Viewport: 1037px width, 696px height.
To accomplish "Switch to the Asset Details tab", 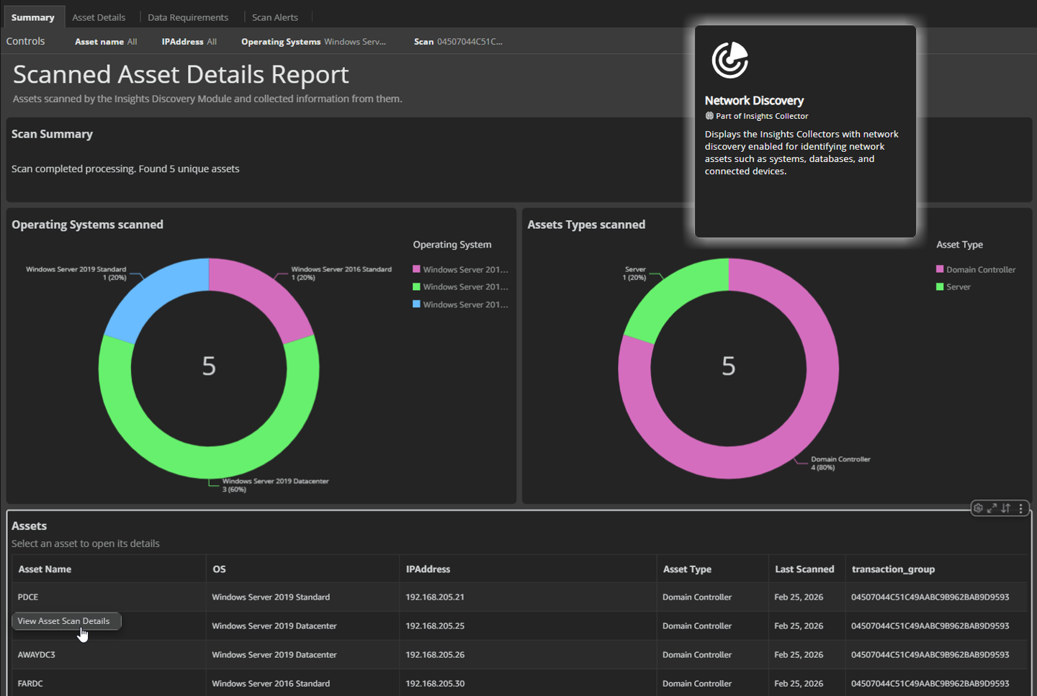I will pos(99,17).
